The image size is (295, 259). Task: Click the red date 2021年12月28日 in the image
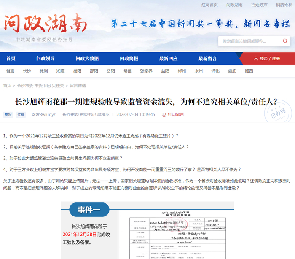point(79,235)
